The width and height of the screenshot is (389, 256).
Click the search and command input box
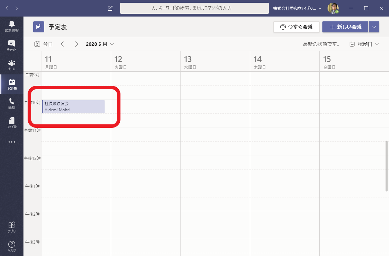(x=194, y=8)
